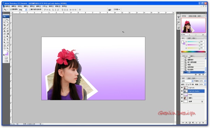This screenshot has width=210, height=128.
Task: Select the Notes tool
Action: (5, 45)
